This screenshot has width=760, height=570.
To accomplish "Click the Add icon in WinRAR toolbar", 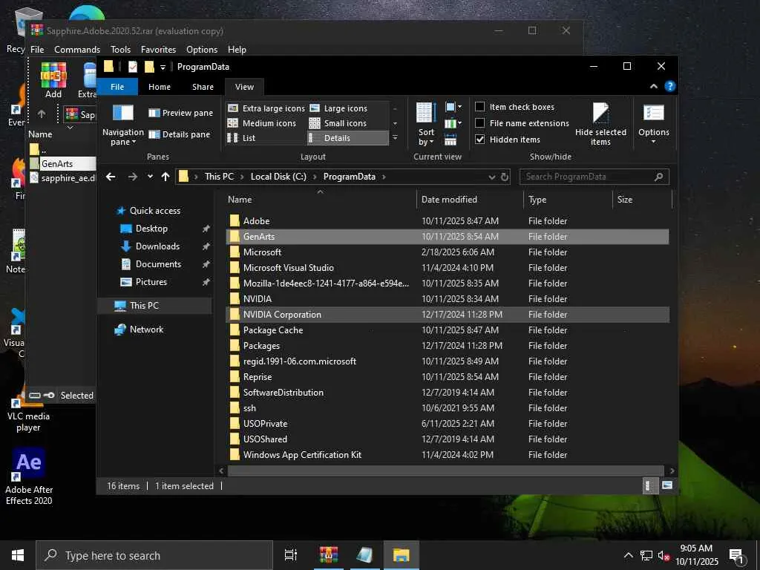I will (53, 80).
